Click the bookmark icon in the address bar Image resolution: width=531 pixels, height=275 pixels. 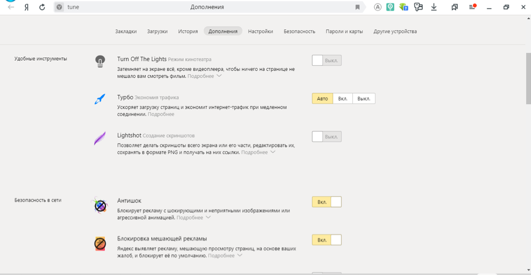[357, 7]
